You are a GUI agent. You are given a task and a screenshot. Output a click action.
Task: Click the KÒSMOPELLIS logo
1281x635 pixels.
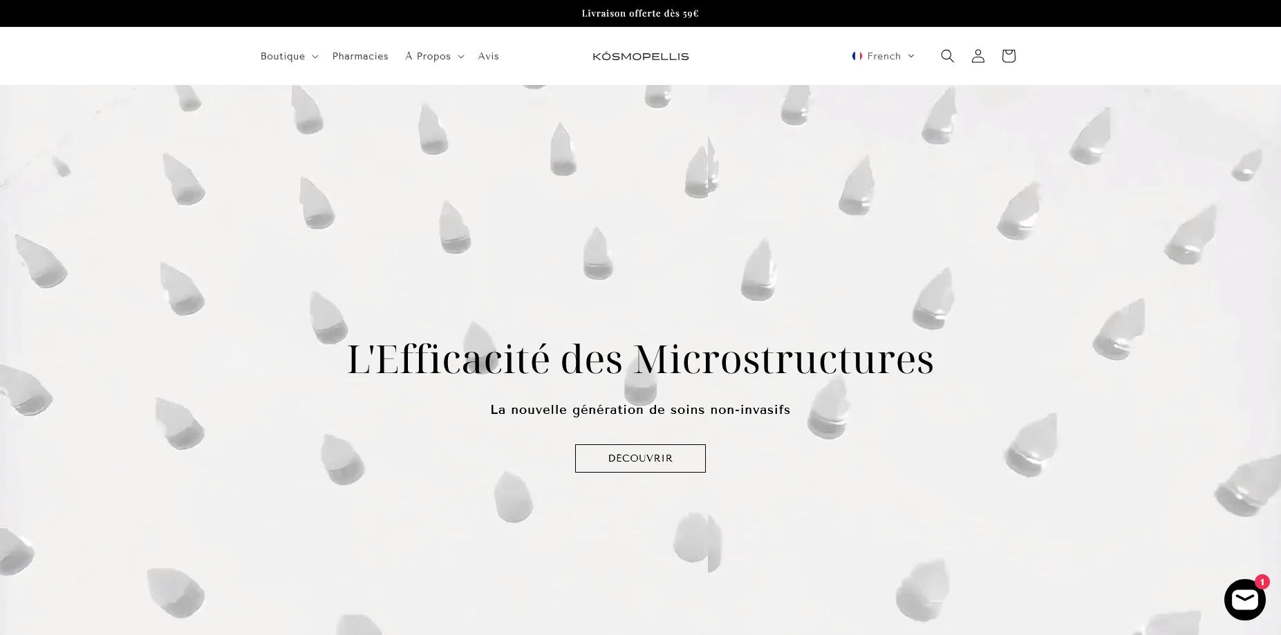640,56
